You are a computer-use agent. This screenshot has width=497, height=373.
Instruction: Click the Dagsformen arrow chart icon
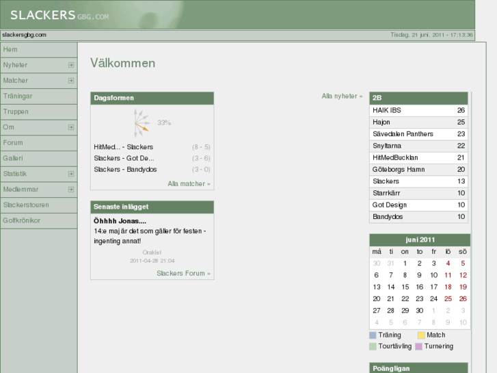[x=142, y=123]
